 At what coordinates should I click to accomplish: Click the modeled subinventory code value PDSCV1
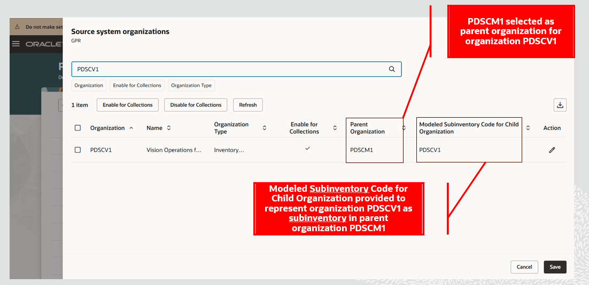[x=430, y=150]
